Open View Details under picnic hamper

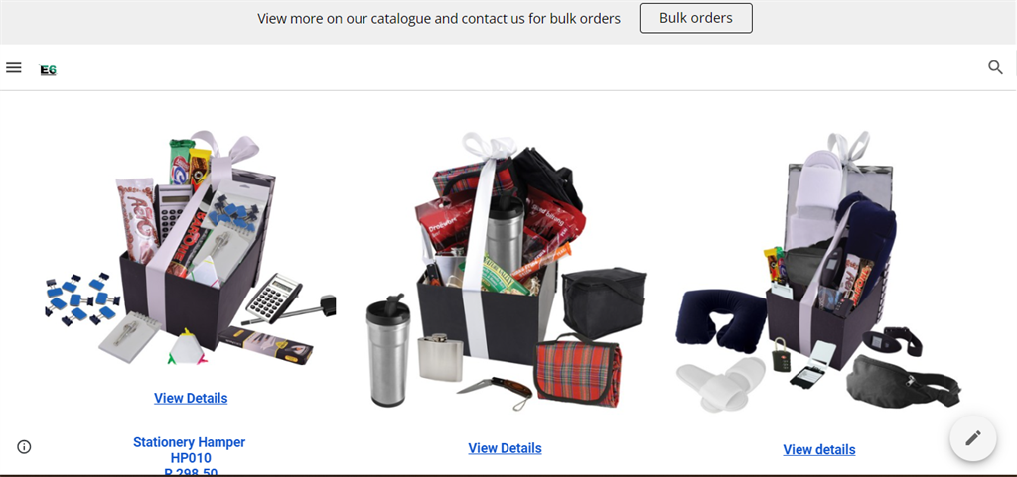505,448
